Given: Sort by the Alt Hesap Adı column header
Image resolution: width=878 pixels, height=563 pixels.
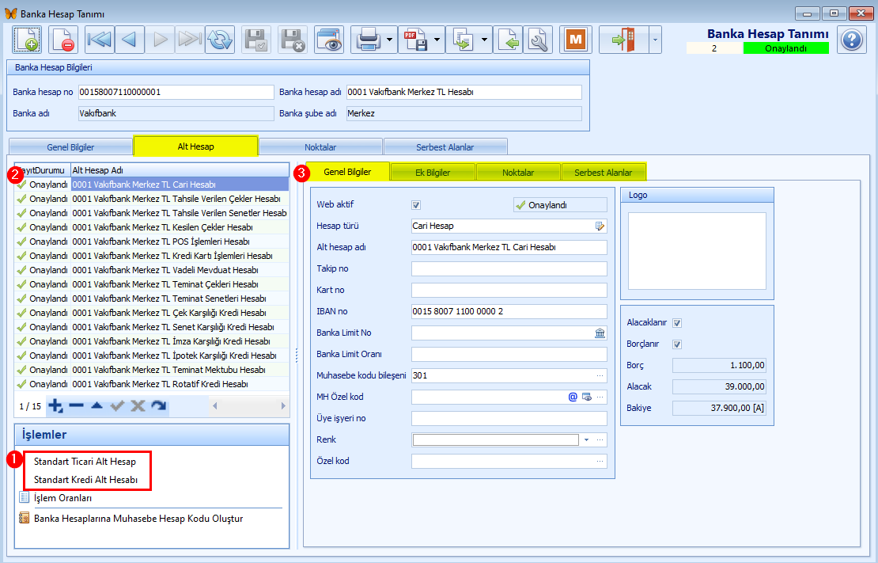Looking at the screenshot, I should point(180,170).
